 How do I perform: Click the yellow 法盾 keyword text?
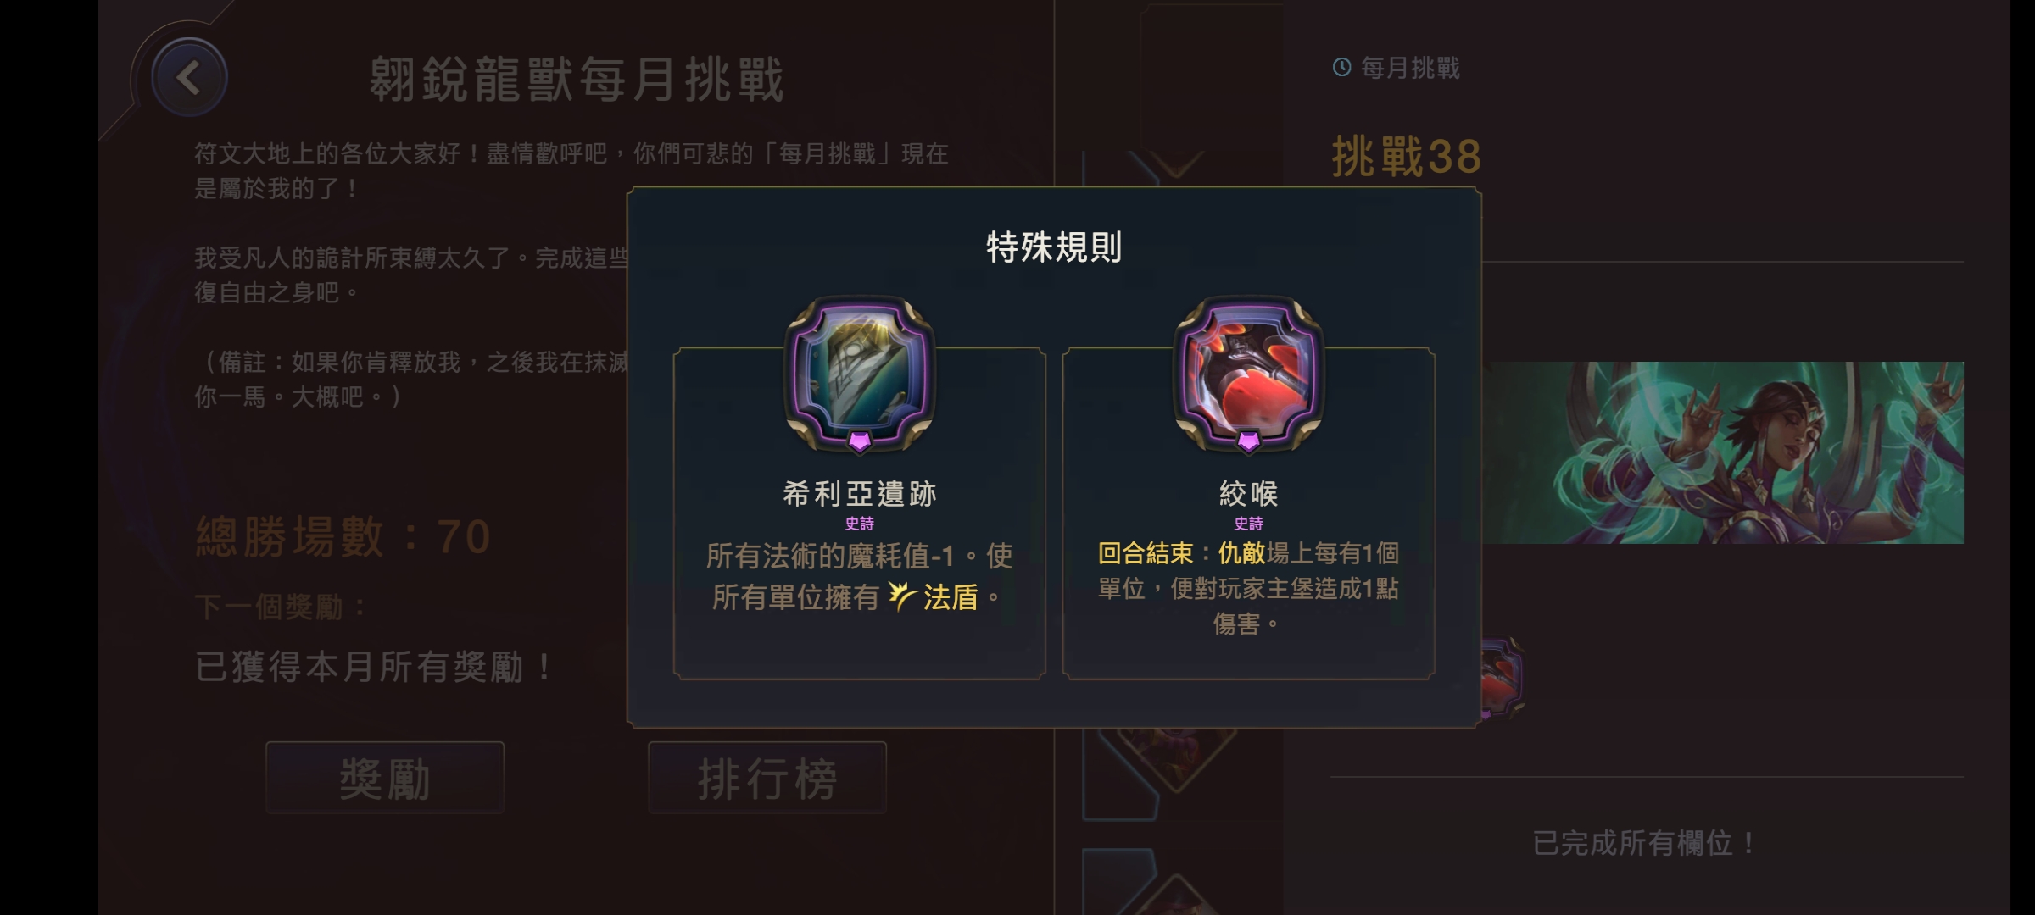click(951, 597)
